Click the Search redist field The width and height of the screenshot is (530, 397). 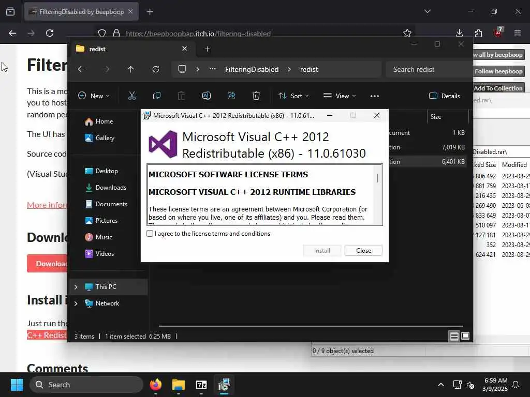pos(429,69)
